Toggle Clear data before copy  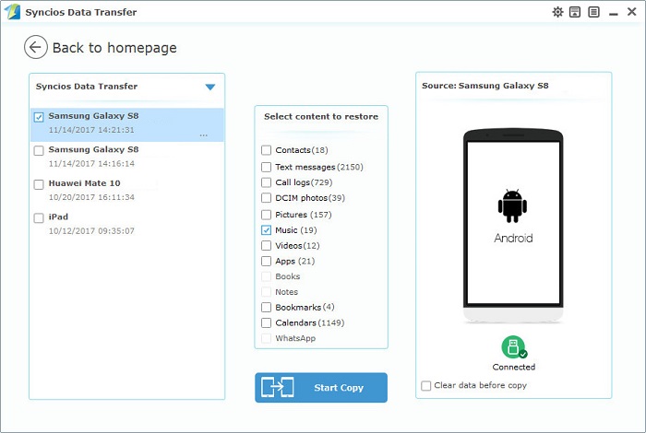pos(426,386)
